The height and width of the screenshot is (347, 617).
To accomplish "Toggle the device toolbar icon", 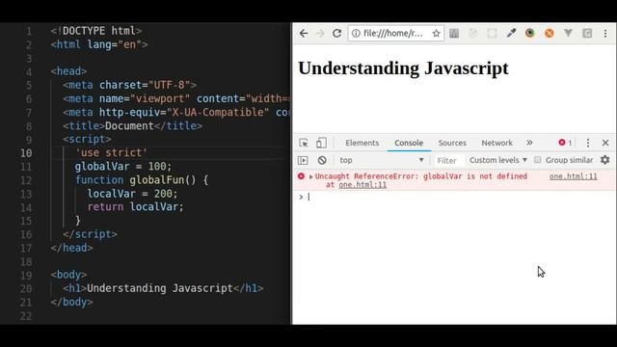I will click(321, 143).
